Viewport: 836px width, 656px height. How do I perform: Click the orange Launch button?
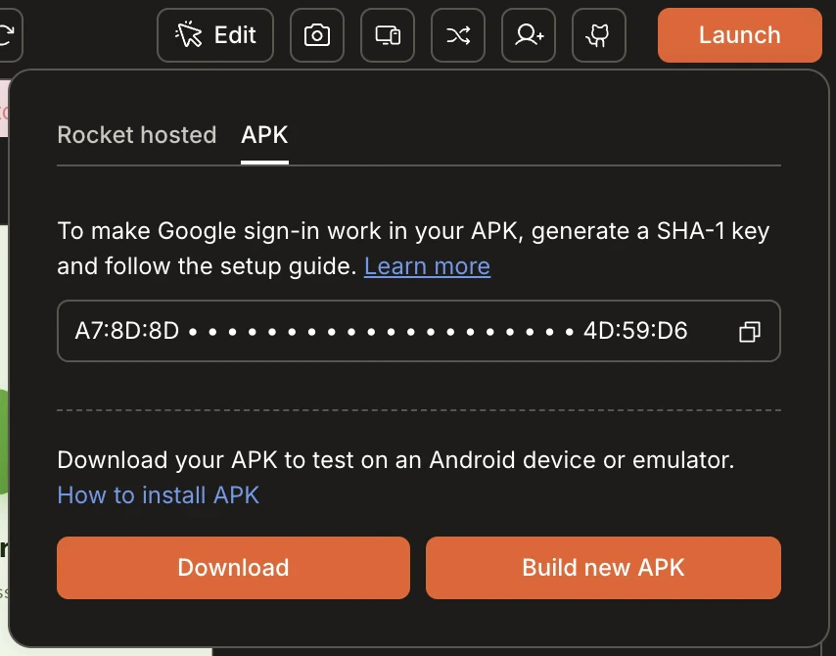(x=739, y=34)
